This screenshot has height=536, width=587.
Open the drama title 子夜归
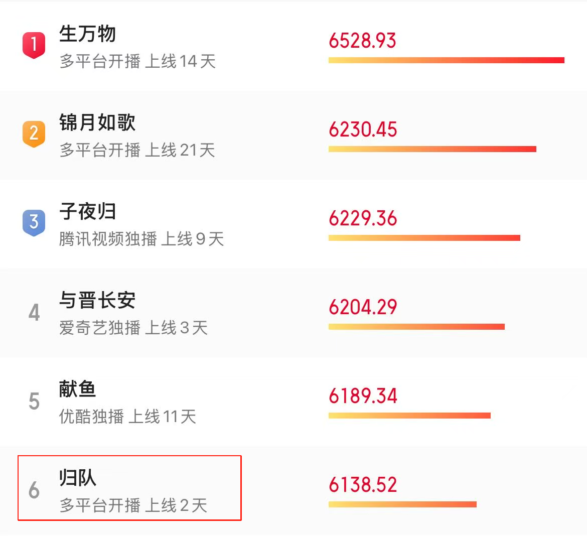88,211
